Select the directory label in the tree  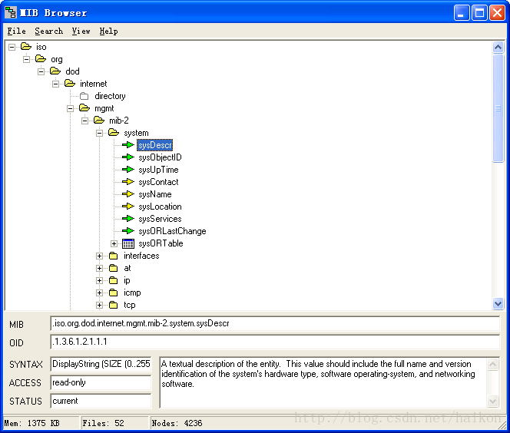click(110, 96)
